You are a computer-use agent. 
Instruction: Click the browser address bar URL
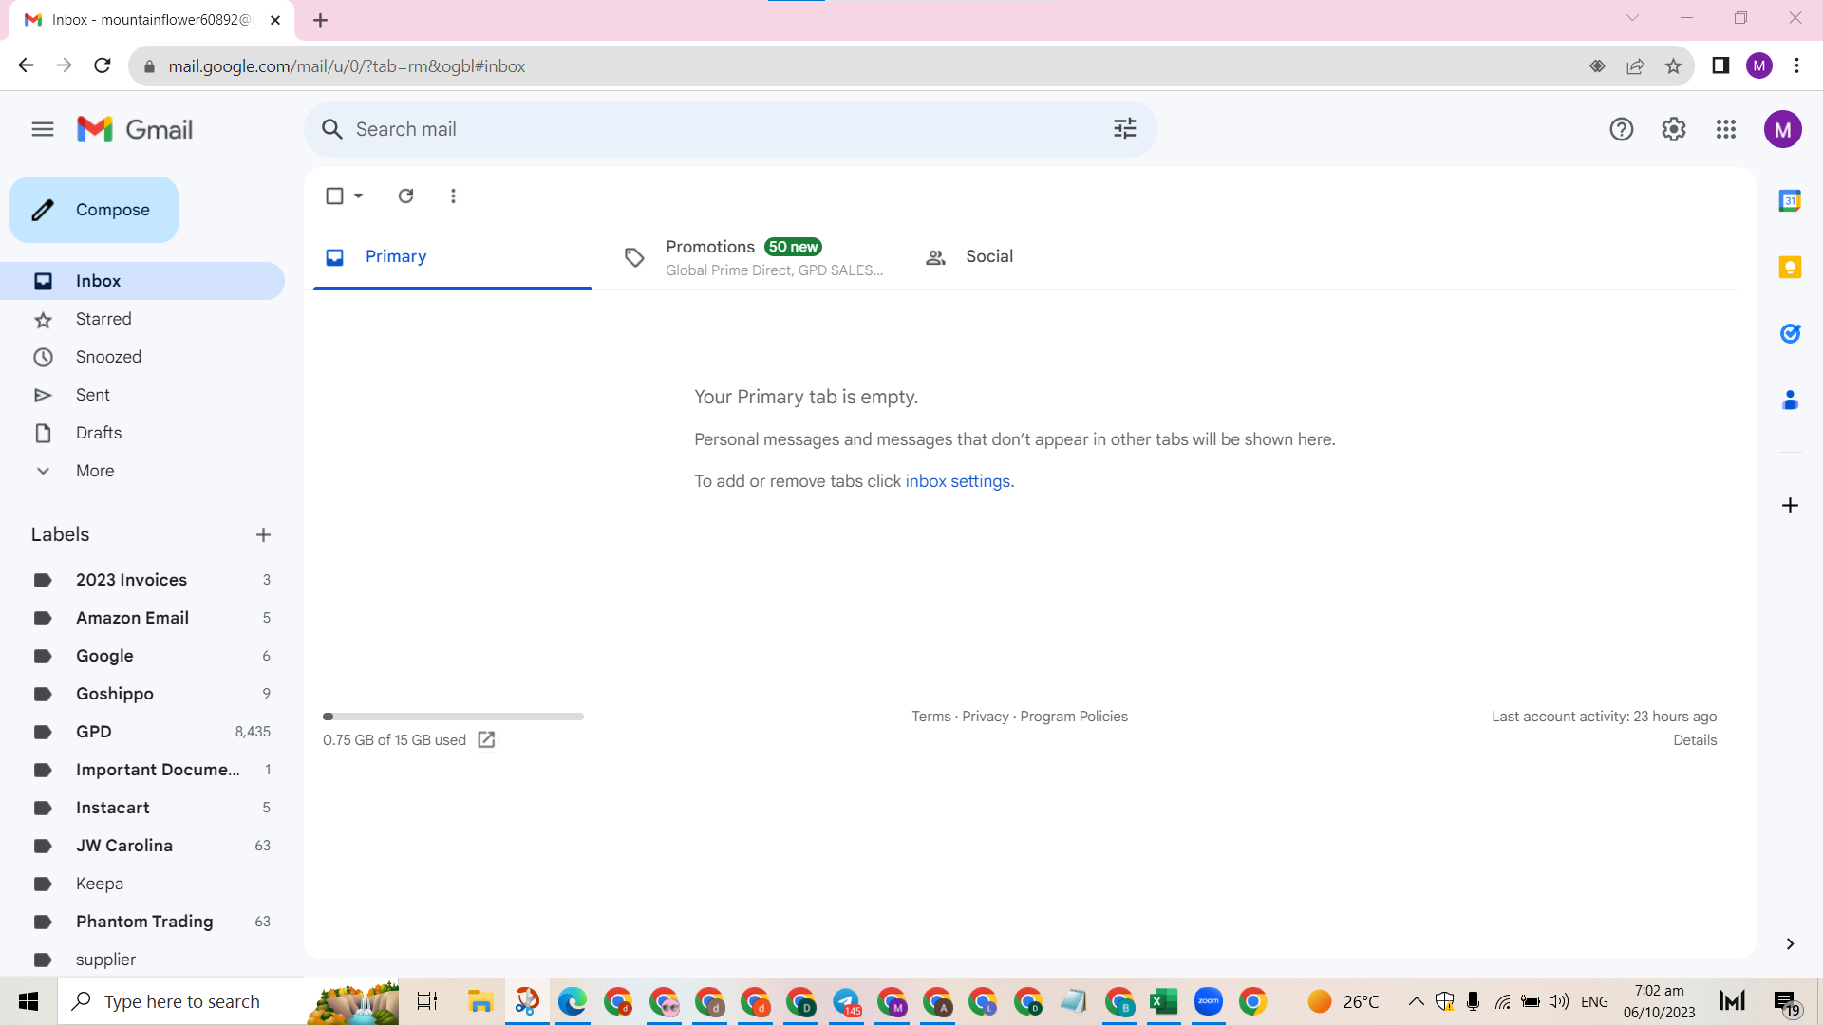tap(347, 66)
